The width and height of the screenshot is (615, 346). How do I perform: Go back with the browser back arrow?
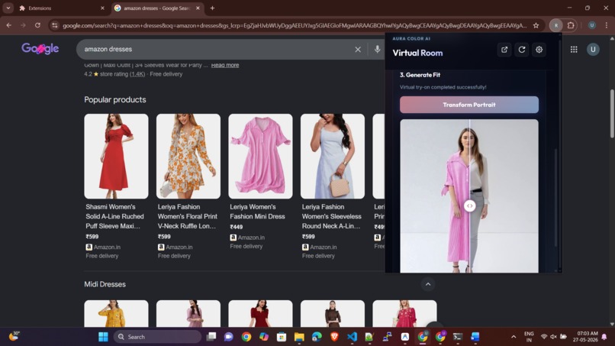8,25
